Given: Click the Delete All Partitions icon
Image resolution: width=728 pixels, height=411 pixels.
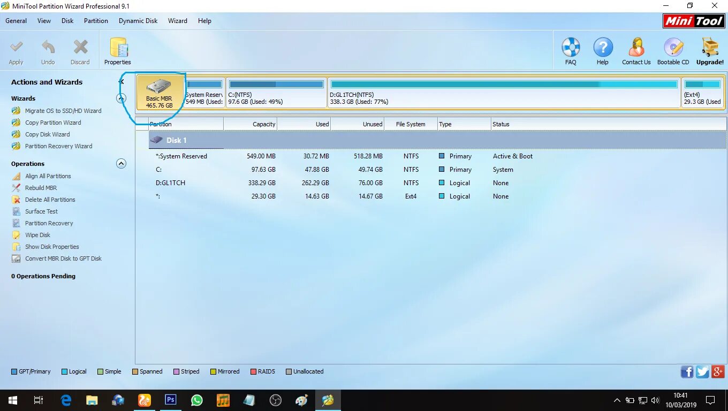Looking at the screenshot, I should pos(16,200).
